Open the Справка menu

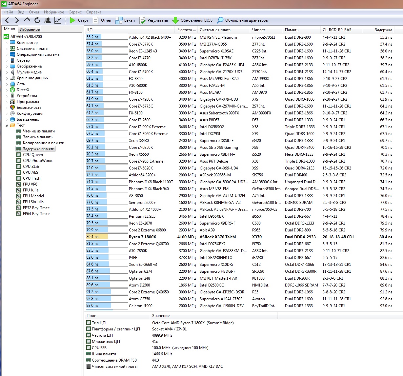point(94,12)
